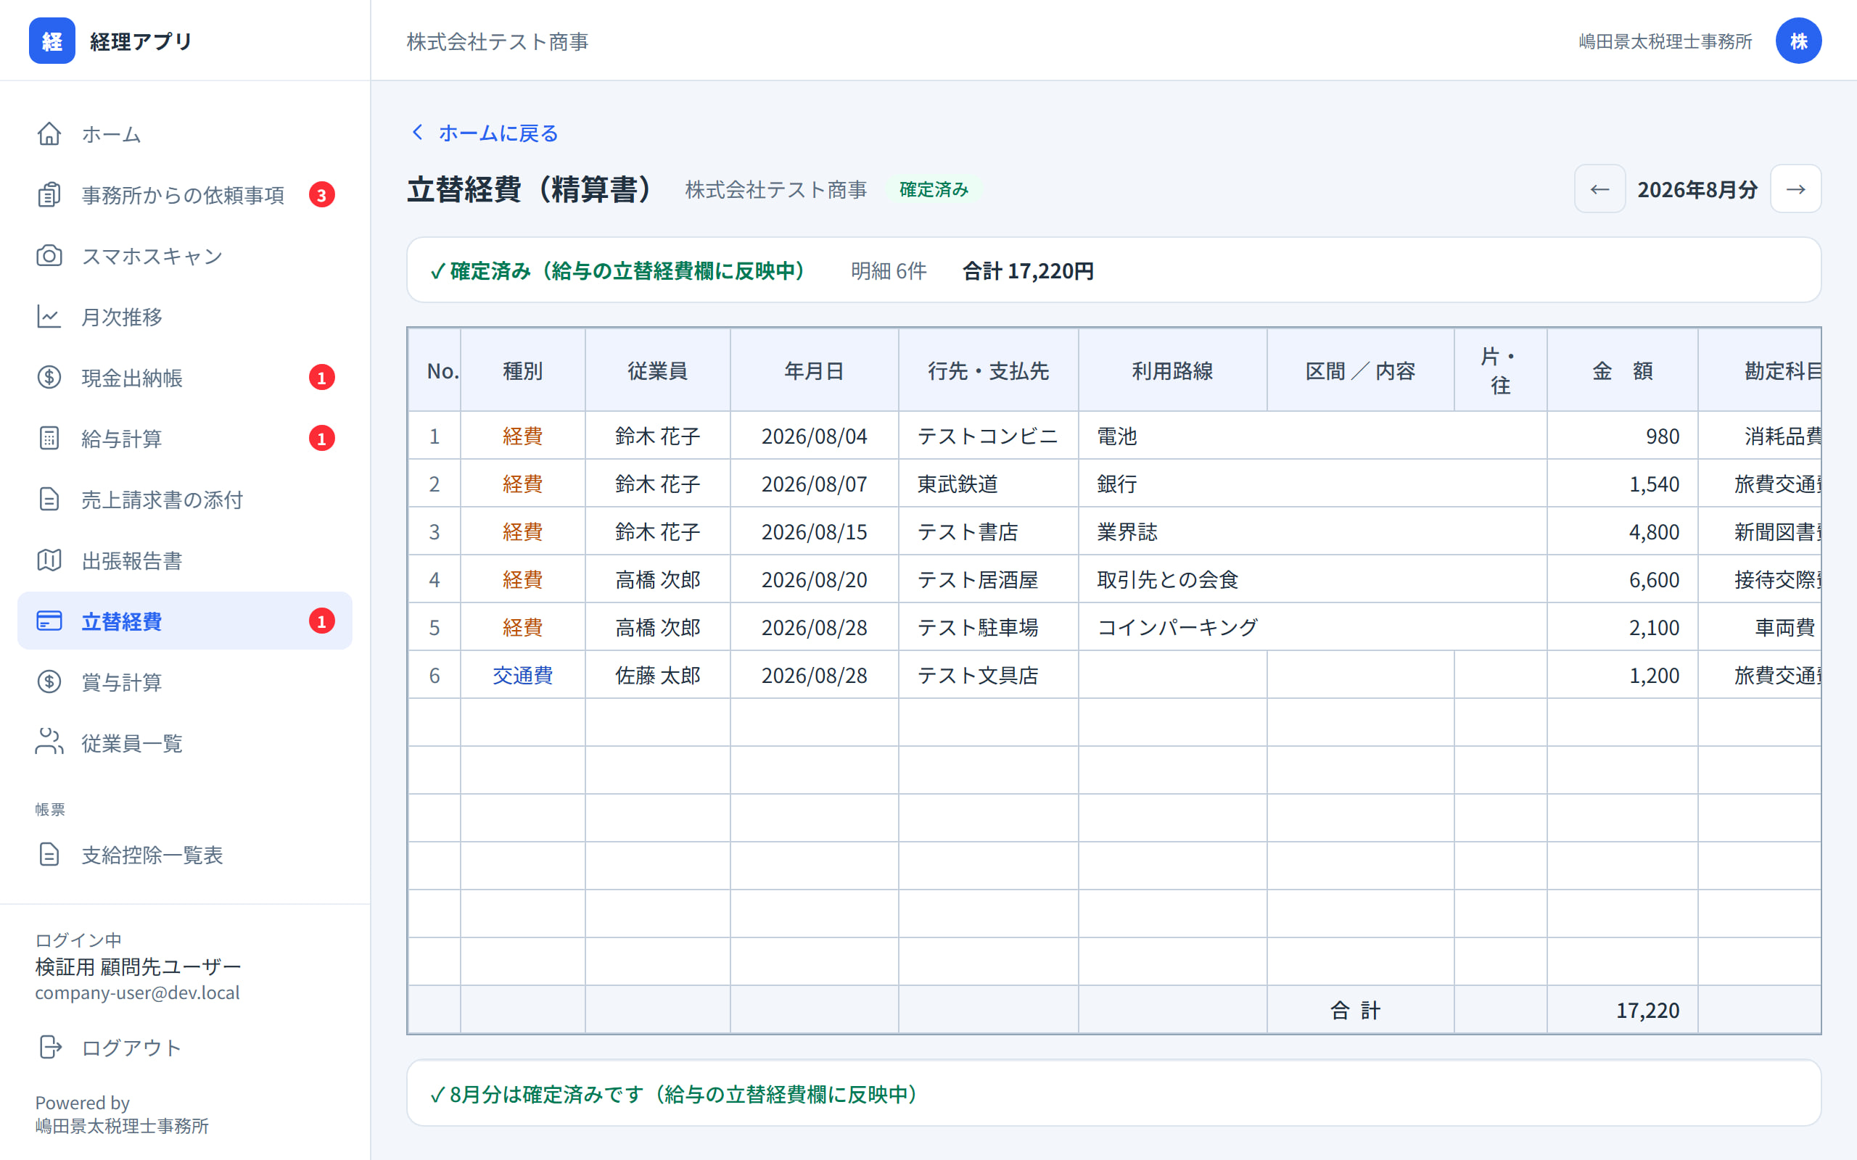
Task: Click the 2026年8月分 month label
Action: click(1697, 189)
